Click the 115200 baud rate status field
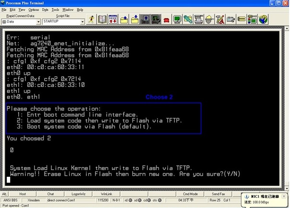Viewport: 290px width, 208px height. (x=103, y=200)
